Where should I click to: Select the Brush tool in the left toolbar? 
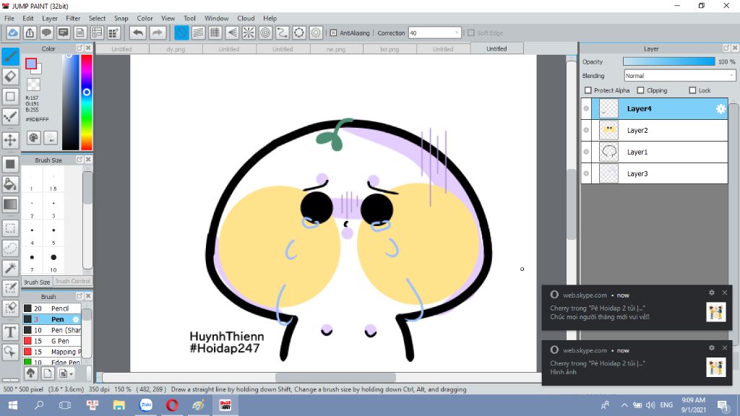pyautogui.click(x=10, y=56)
